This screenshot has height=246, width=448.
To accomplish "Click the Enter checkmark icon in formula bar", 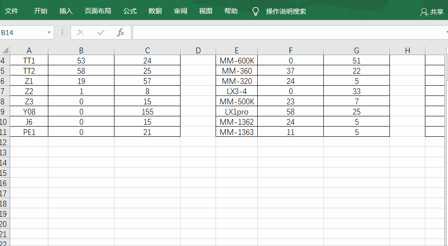I will pos(101,32).
